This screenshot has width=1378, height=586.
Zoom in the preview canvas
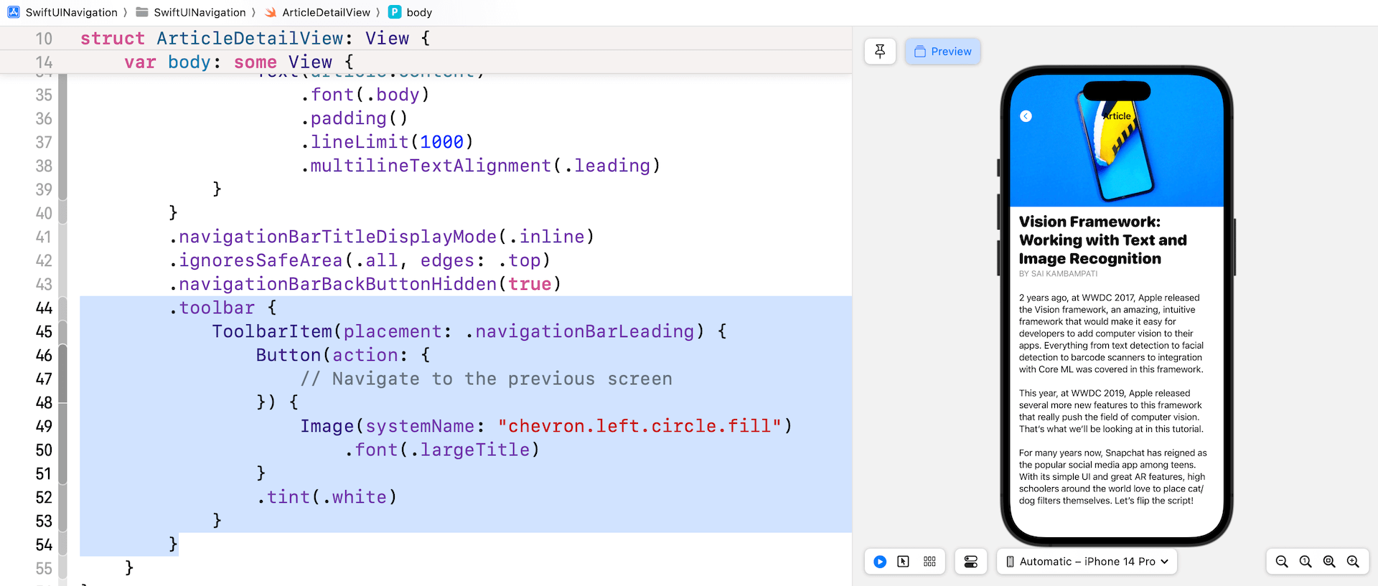pyautogui.click(x=1353, y=562)
